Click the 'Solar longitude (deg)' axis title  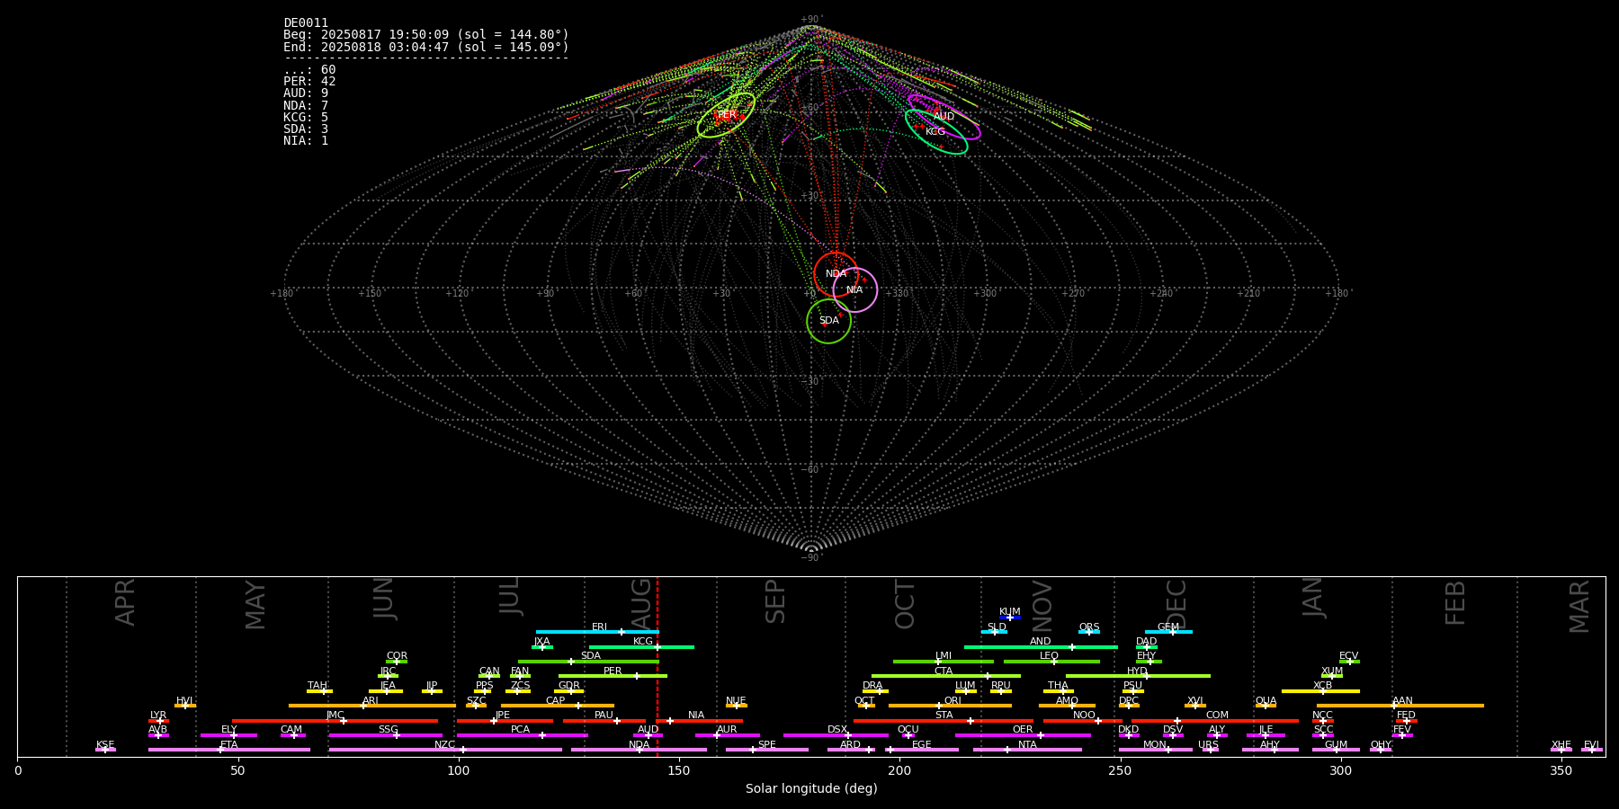click(x=811, y=788)
